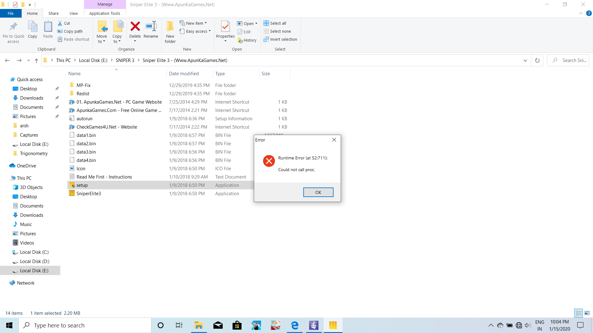Open Microsoft Edge from the taskbar
The image size is (593, 333).
pyautogui.click(x=295, y=325)
